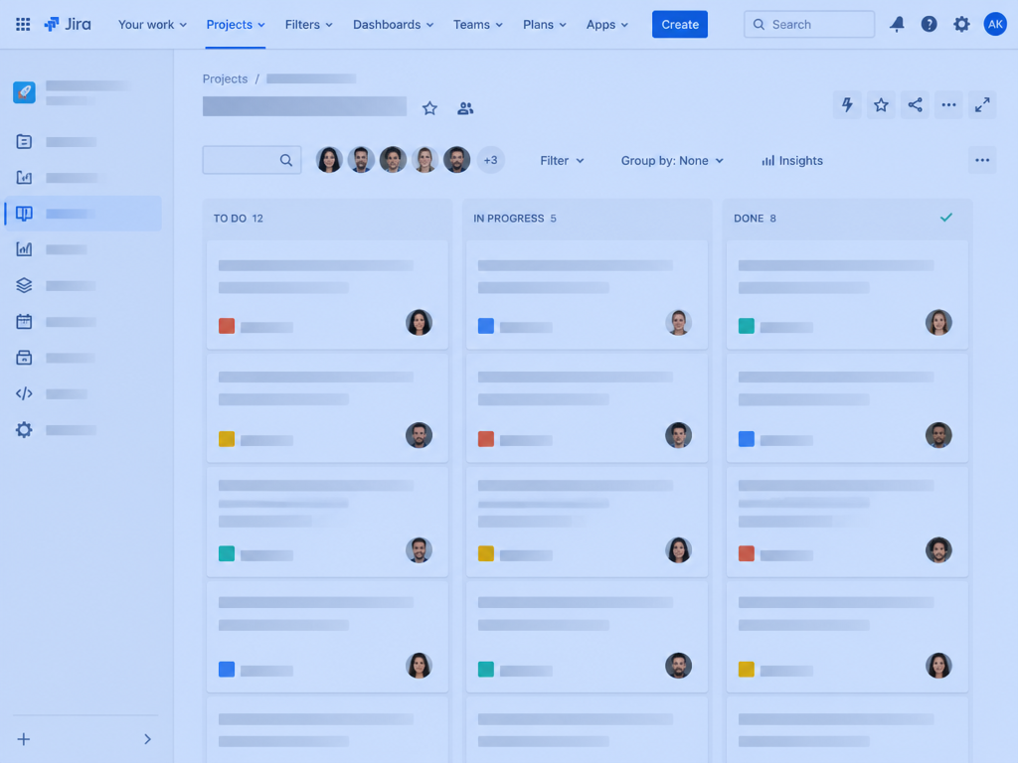Click assignee avatar on second IN PROGRESS card
The image size is (1018, 763).
678,435
